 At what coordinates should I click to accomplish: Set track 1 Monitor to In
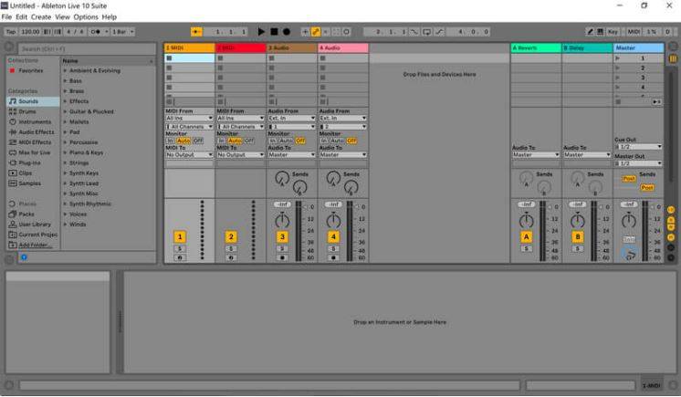click(170, 141)
